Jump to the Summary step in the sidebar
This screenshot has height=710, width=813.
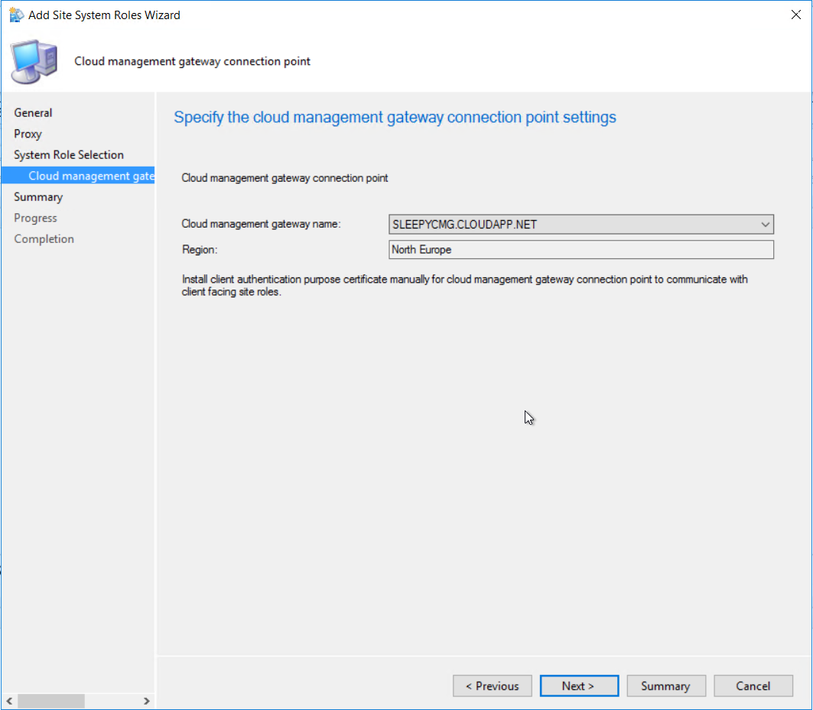tap(38, 196)
